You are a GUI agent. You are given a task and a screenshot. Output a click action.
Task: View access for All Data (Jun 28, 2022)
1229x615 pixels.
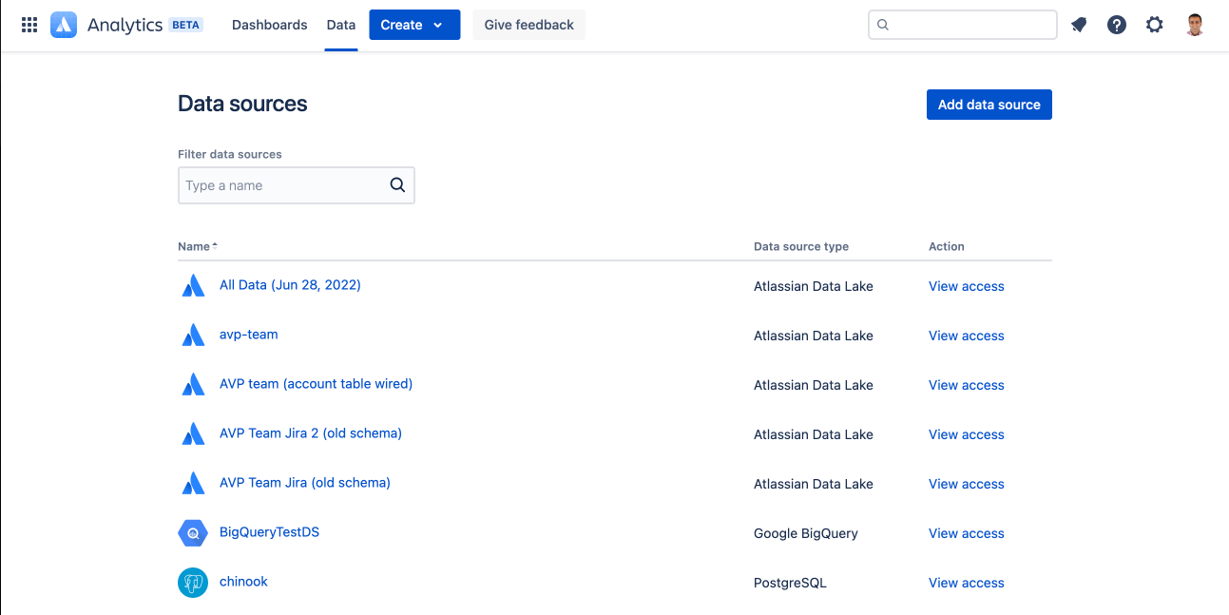(967, 286)
